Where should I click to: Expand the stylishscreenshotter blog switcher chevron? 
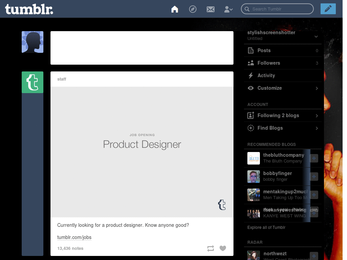click(316, 37)
